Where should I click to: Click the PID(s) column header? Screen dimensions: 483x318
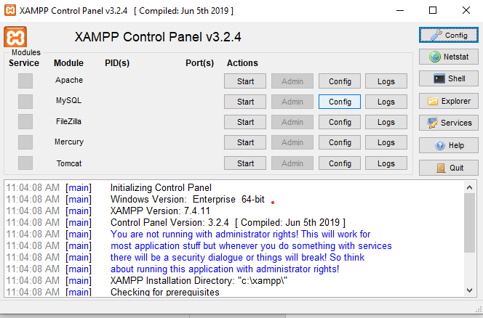(117, 62)
